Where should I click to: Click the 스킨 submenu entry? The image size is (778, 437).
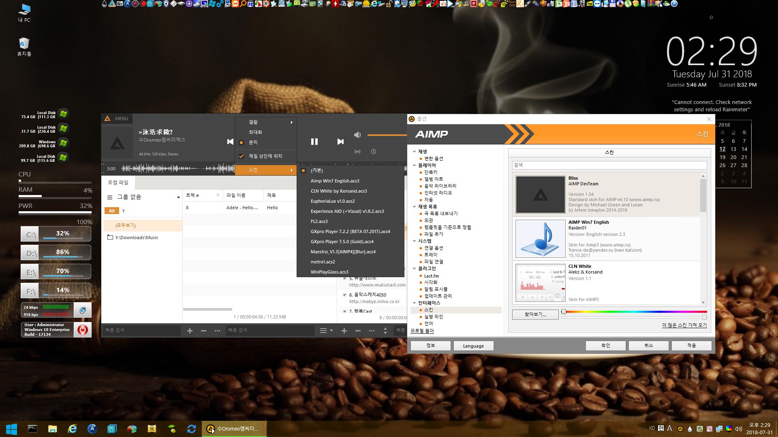[266, 170]
